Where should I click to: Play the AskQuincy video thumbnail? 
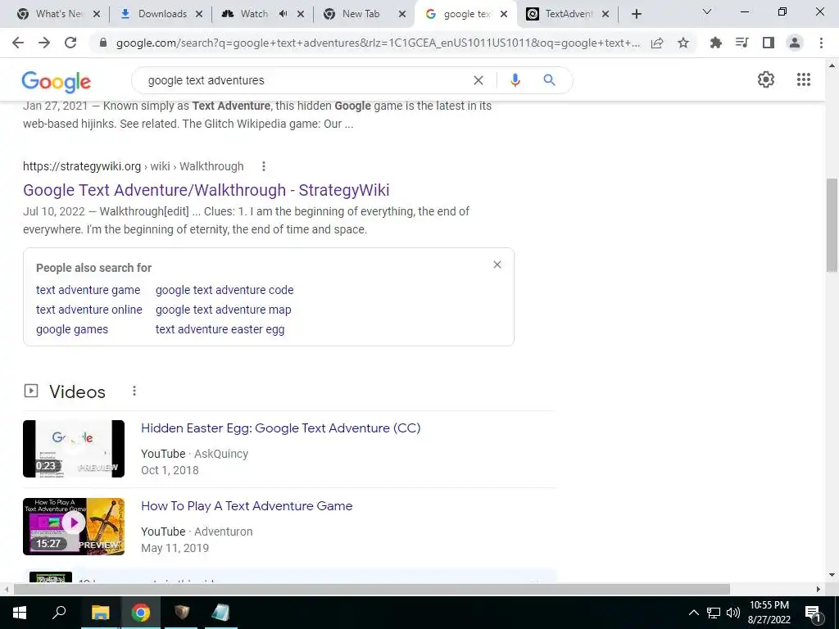click(x=74, y=449)
